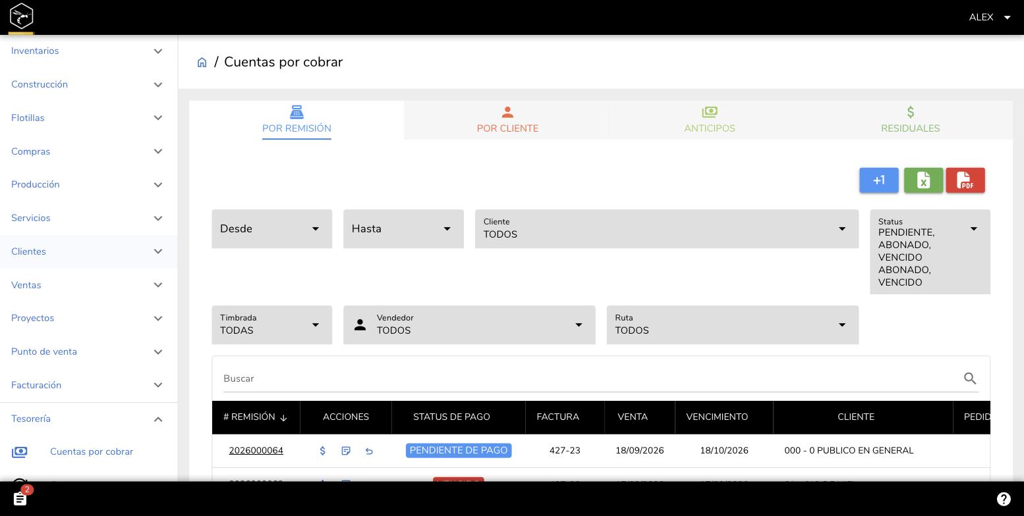Expand Producción sidebar section
Viewport: 1024px width, 516px height.
point(88,184)
